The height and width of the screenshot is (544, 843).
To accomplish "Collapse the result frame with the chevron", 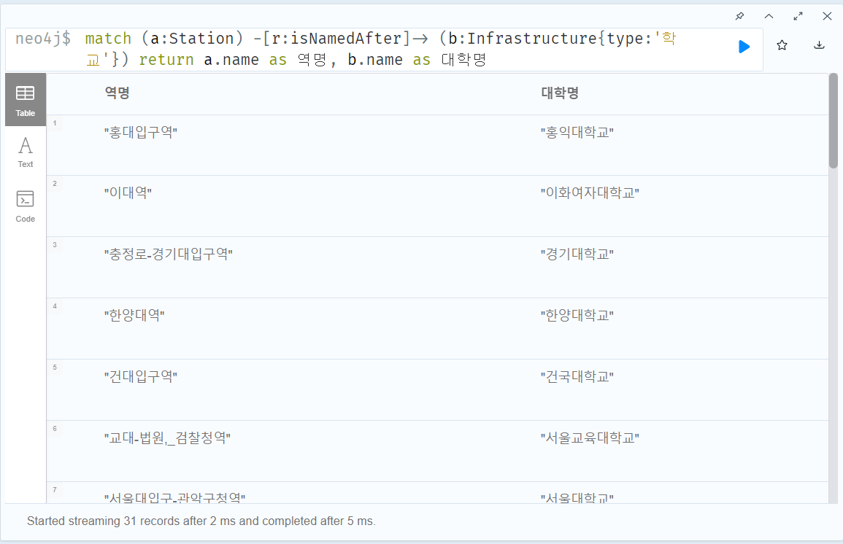I will pos(769,15).
